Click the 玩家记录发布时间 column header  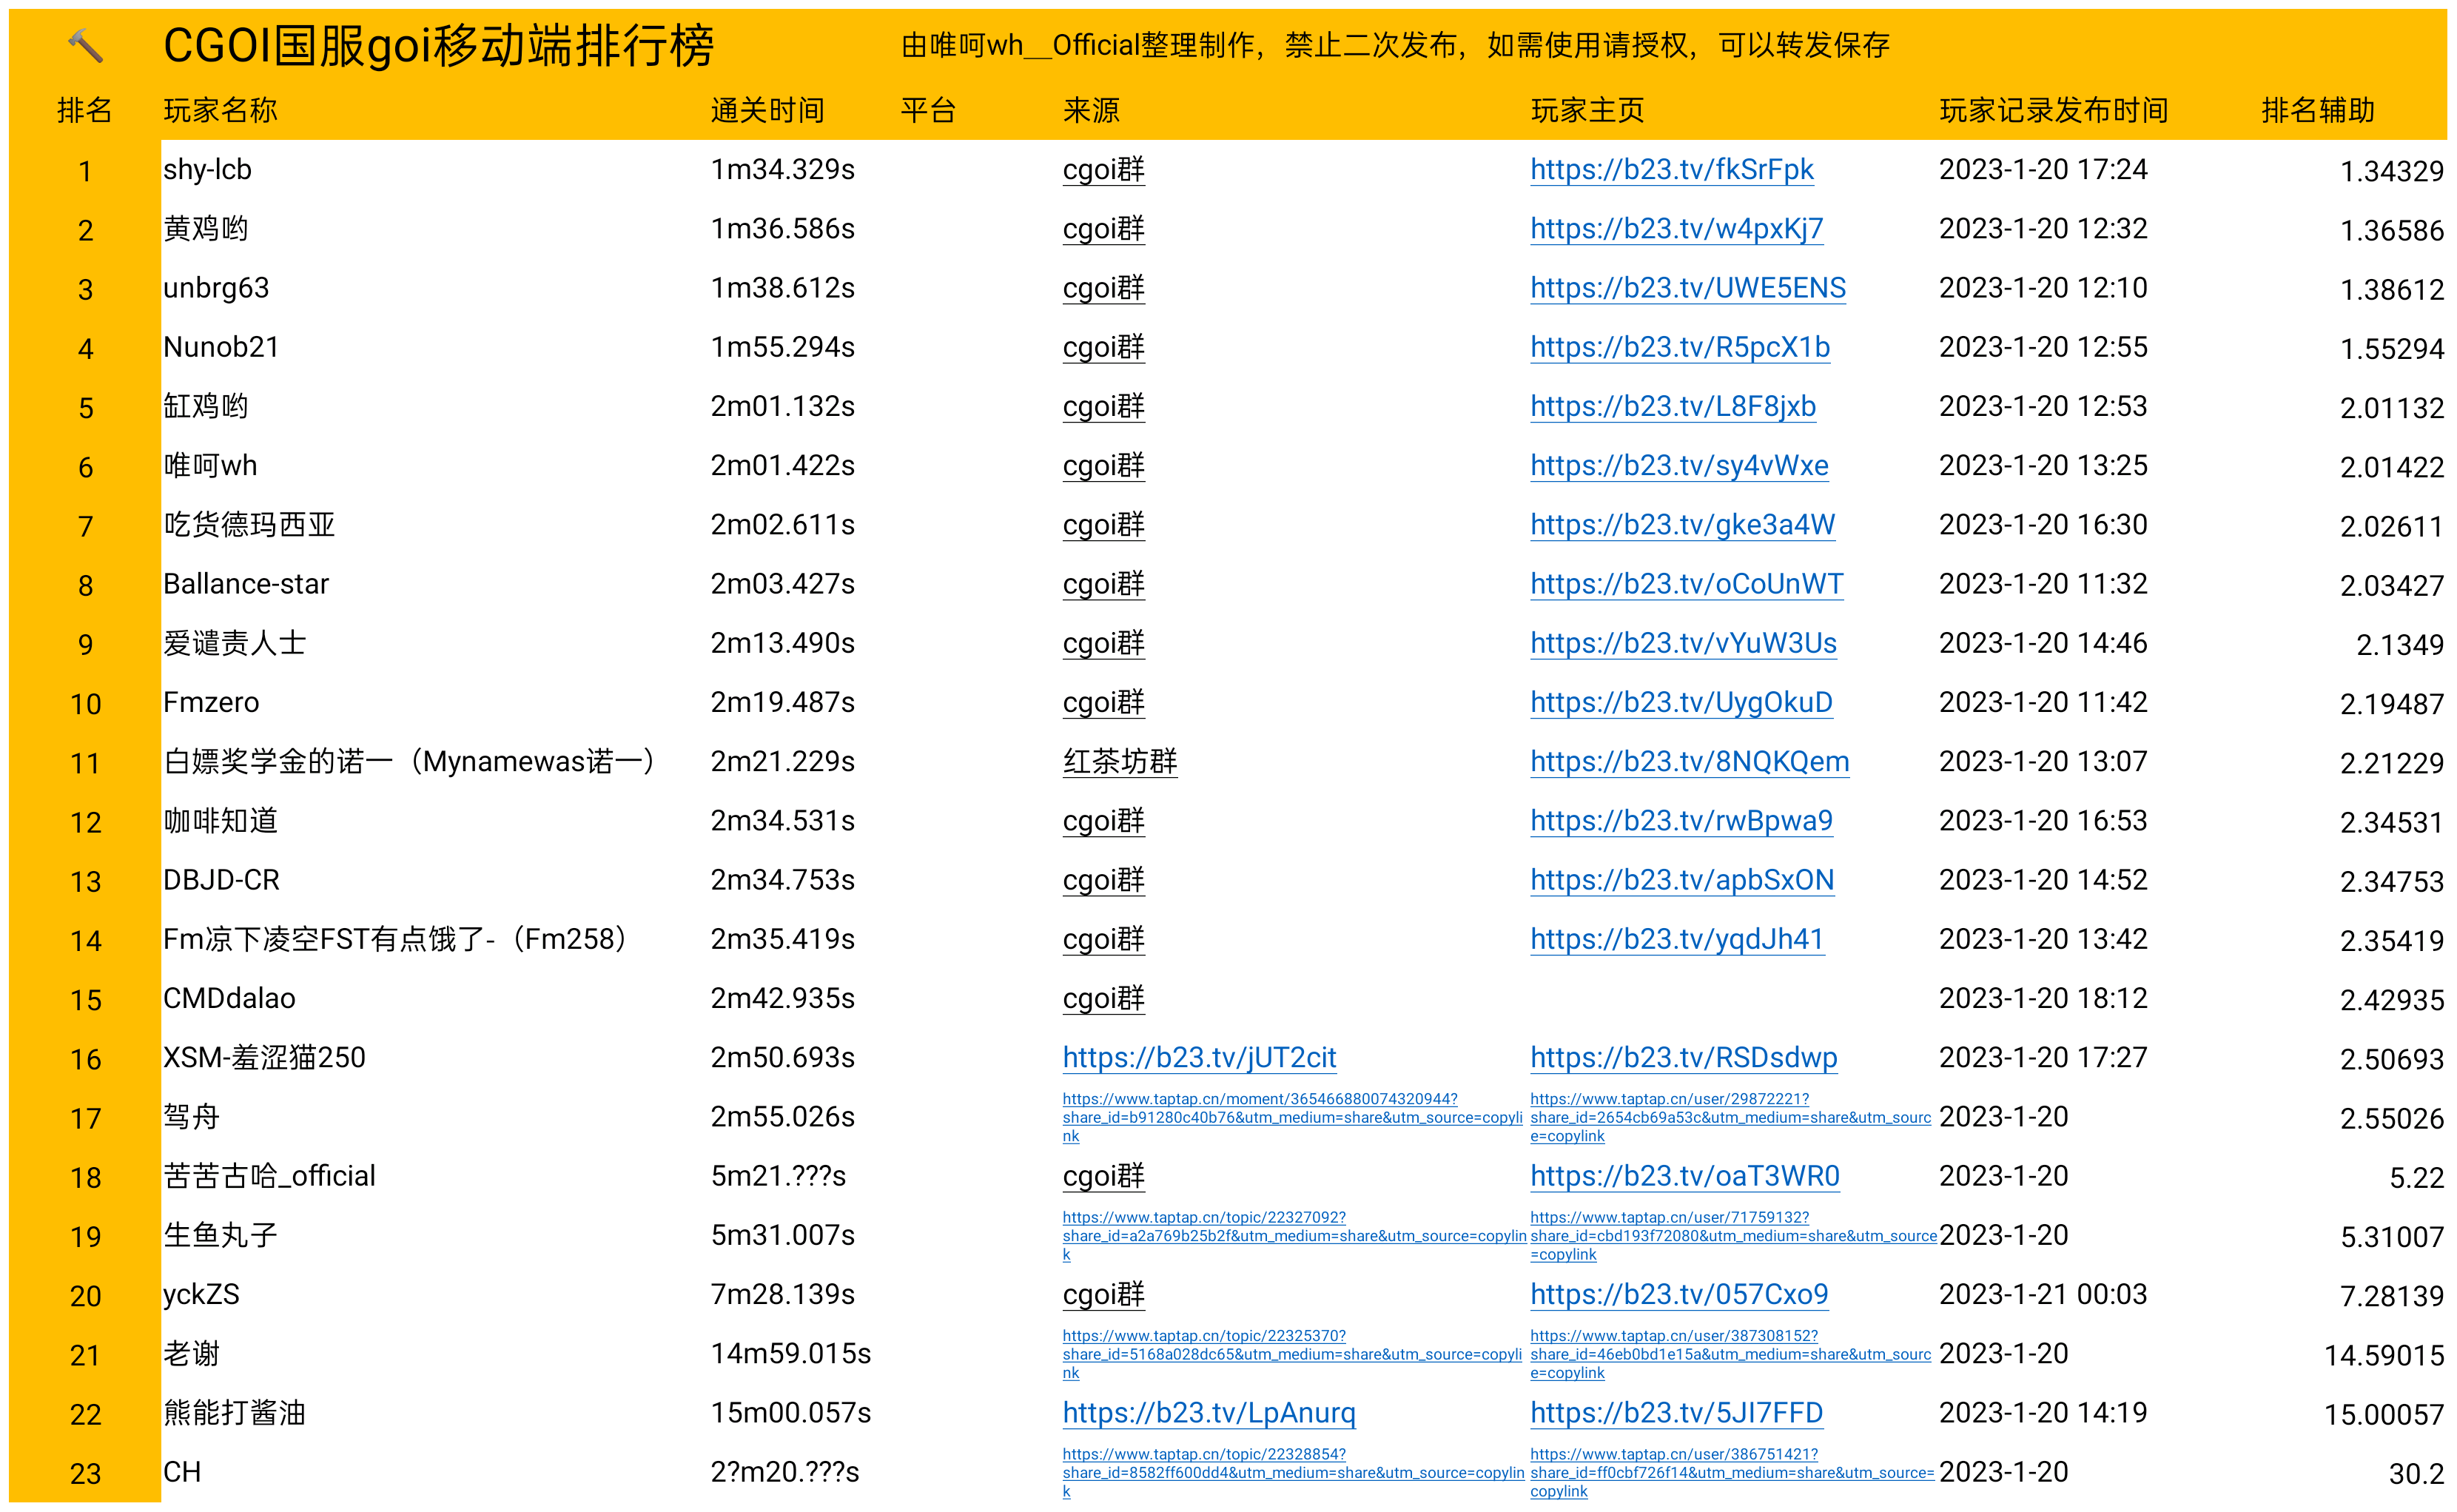(2053, 110)
